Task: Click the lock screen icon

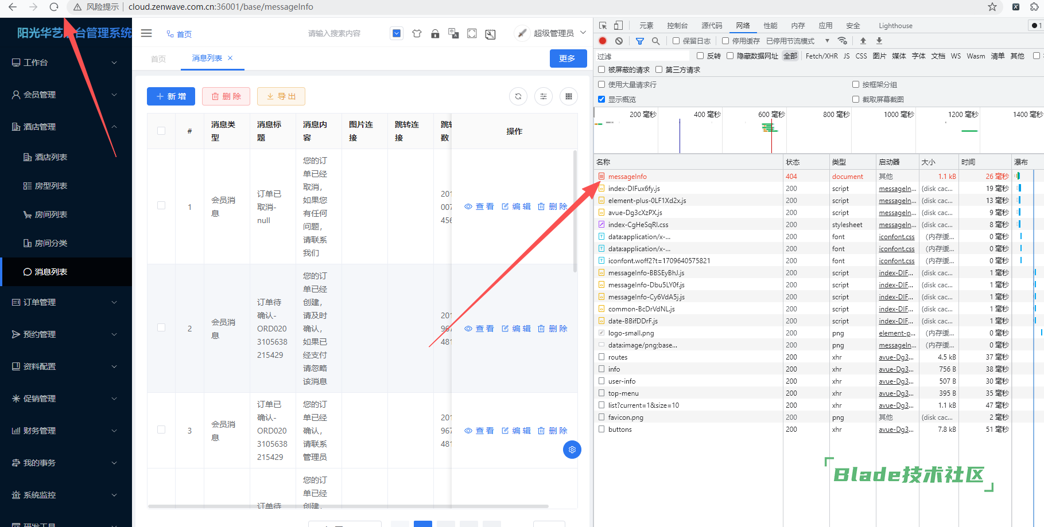Action: click(x=435, y=34)
